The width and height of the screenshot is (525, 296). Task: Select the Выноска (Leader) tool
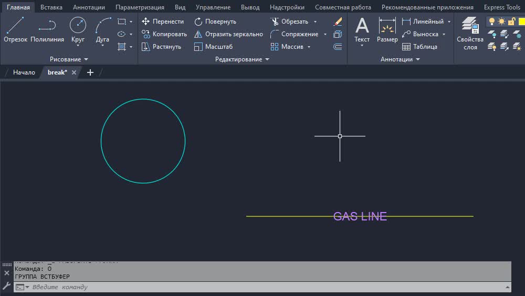420,34
